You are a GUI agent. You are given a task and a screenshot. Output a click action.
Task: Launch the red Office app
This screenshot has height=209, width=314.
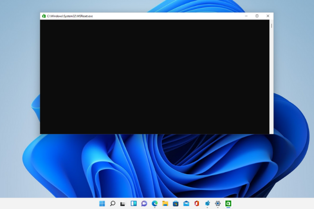point(197,204)
